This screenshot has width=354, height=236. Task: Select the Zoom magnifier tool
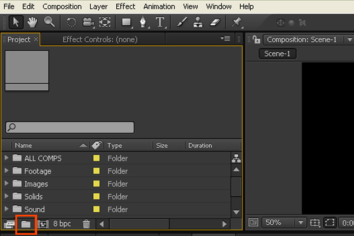coord(49,22)
